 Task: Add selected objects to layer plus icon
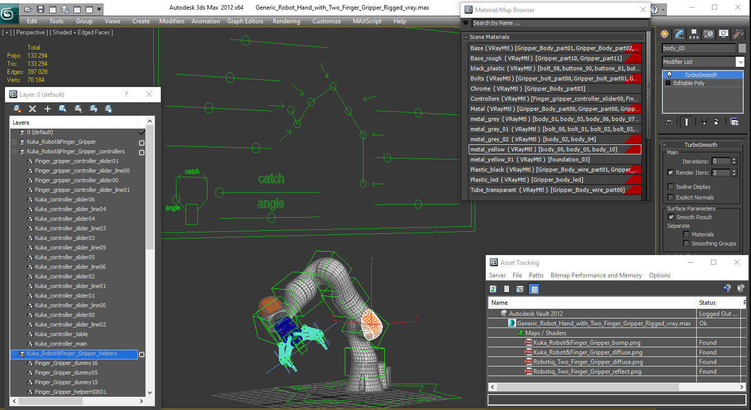pyautogui.click(x=48, y=109)
